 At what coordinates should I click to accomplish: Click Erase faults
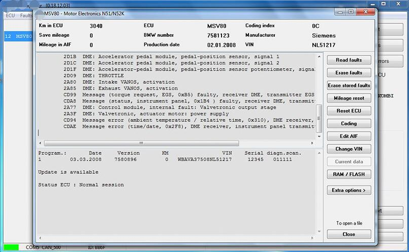[349, 73]
